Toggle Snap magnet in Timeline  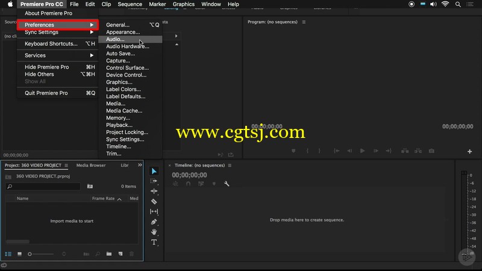click(x=188, y=184)
